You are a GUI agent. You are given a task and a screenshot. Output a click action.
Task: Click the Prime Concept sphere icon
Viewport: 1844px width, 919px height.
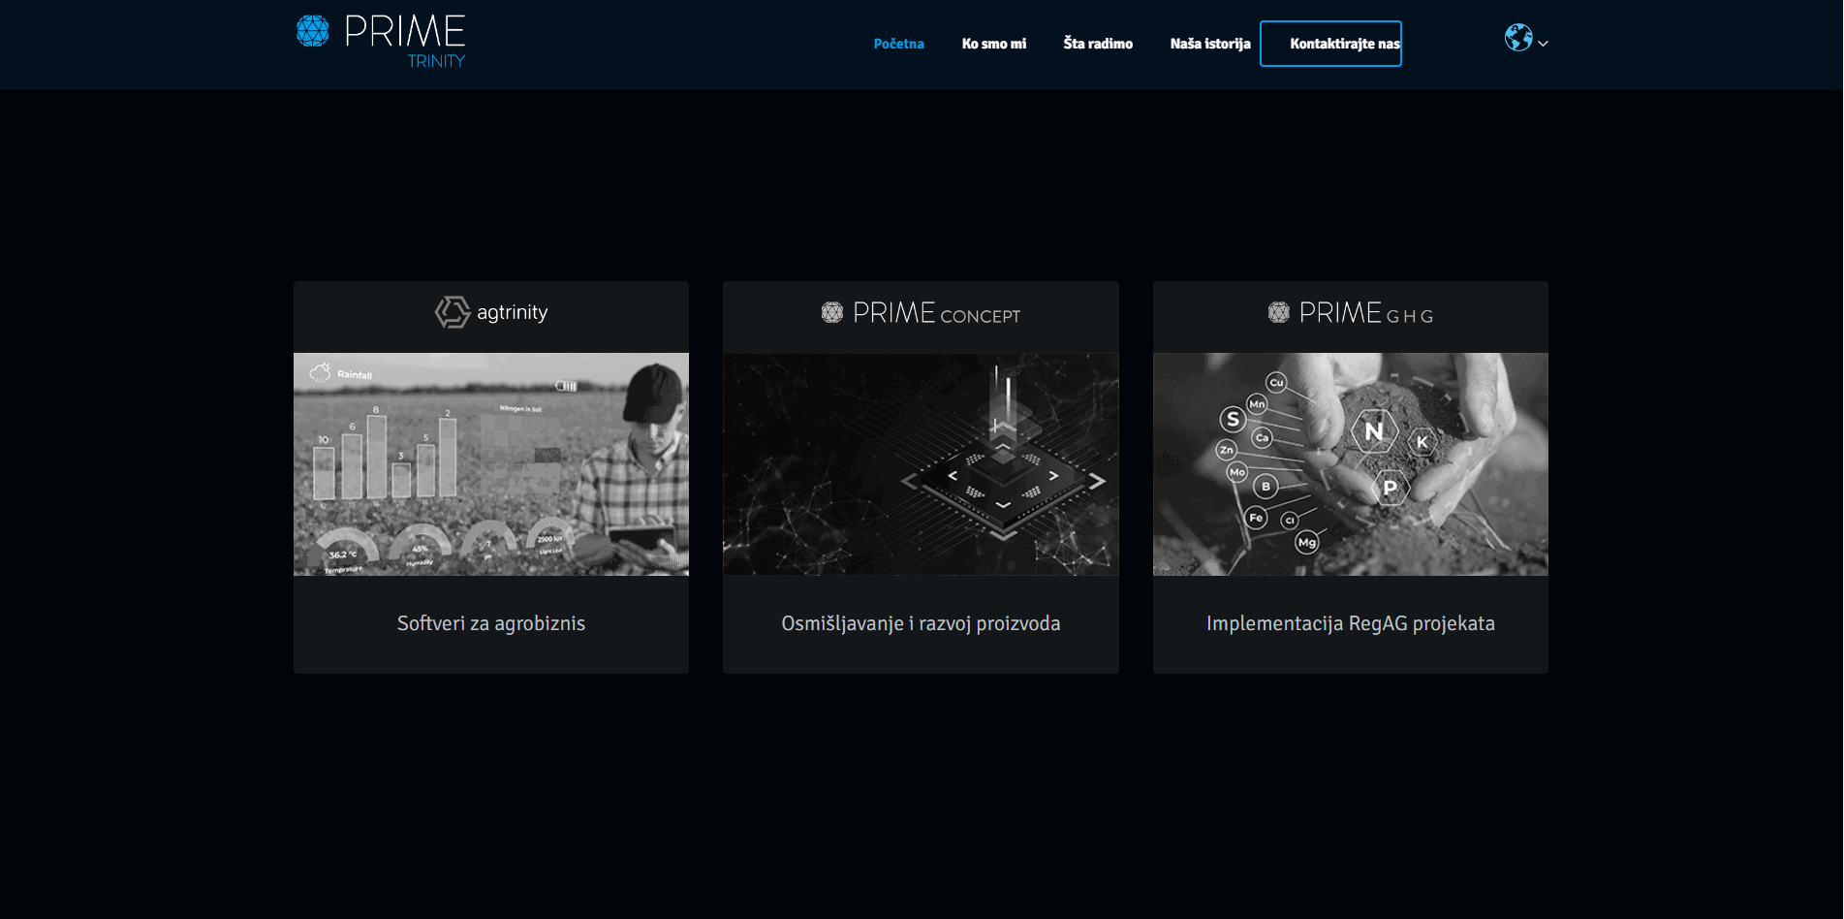click(x=832, y=312)
